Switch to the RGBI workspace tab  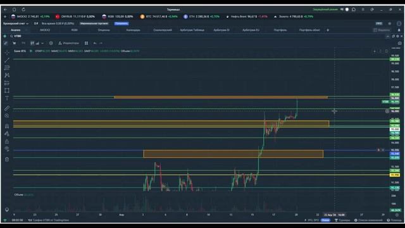(x=75, y=30)
